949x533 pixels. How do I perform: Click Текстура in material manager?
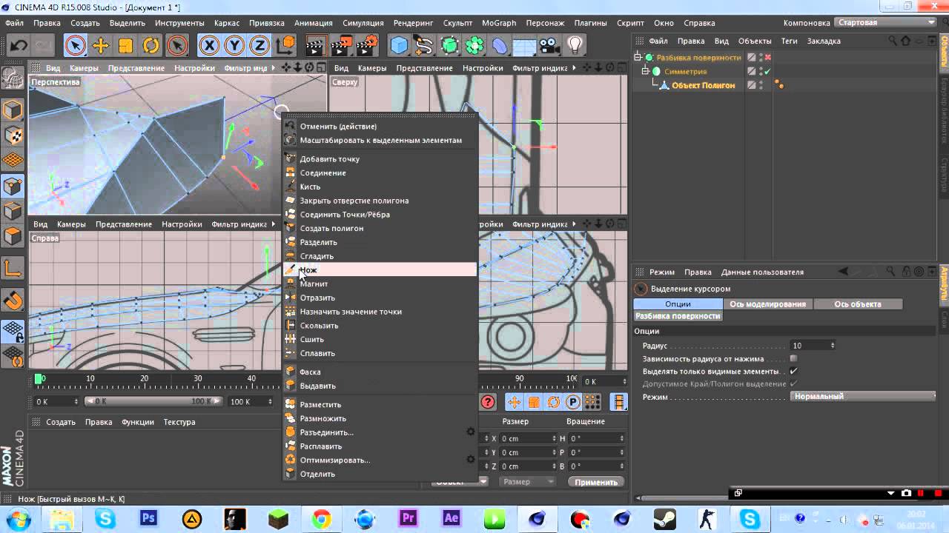179,422
